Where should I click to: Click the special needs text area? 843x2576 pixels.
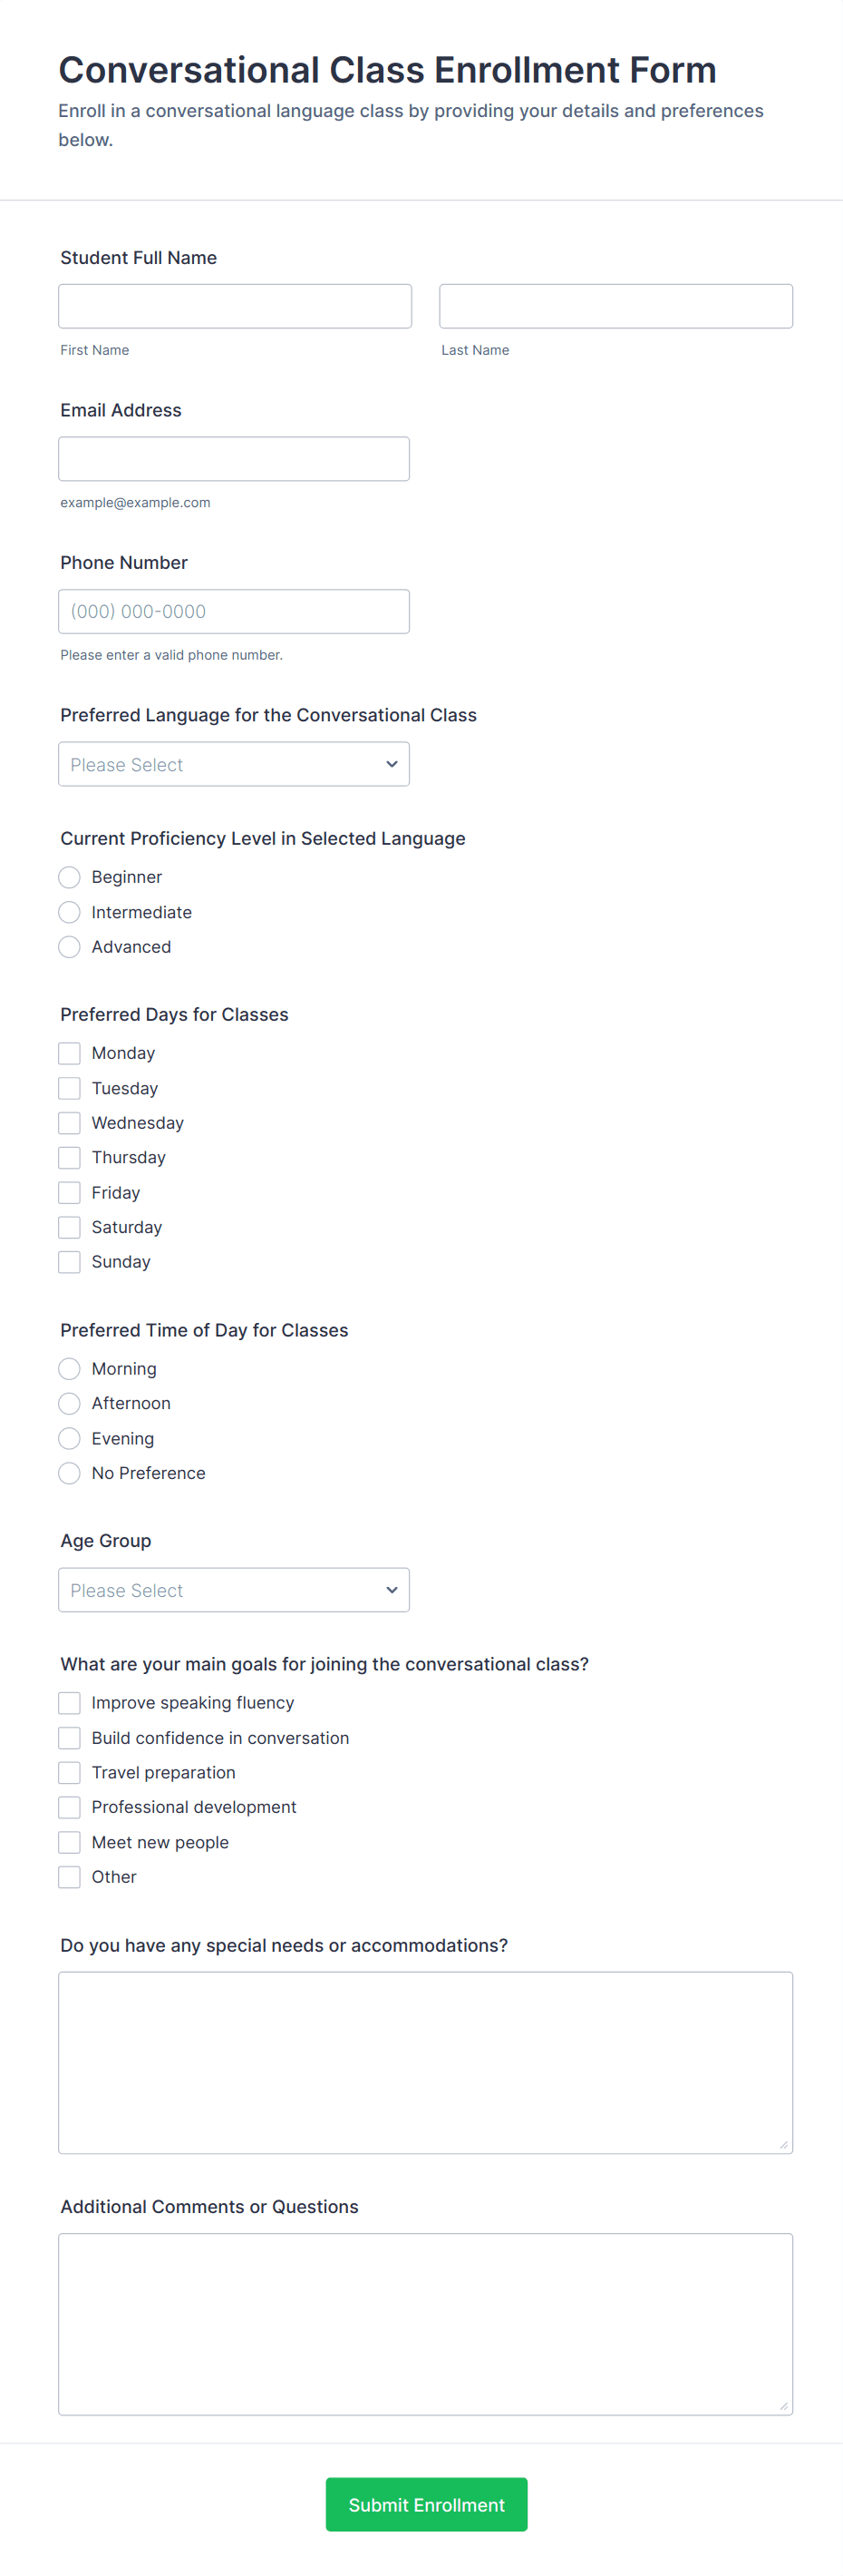tap(425, 2063)
